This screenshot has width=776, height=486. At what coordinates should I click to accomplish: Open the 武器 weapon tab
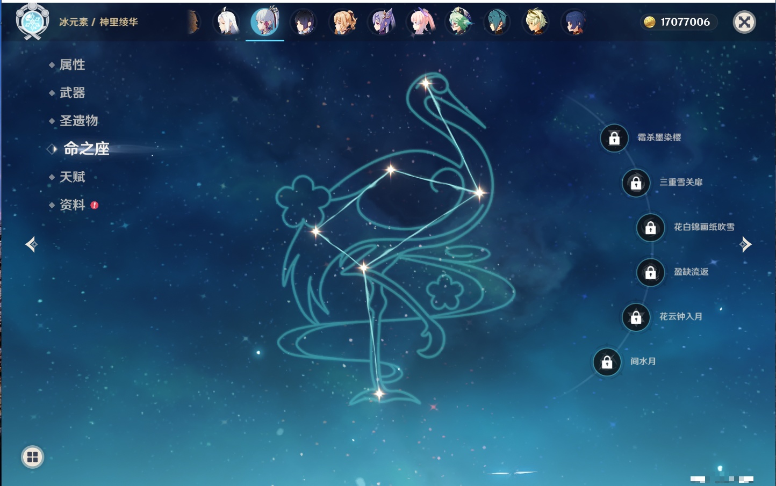click(72, 93)
